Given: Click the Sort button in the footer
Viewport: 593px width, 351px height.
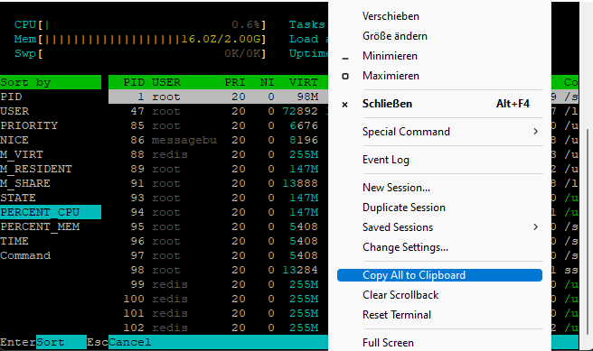Looking at the screenshot, I should coord(61,342).
